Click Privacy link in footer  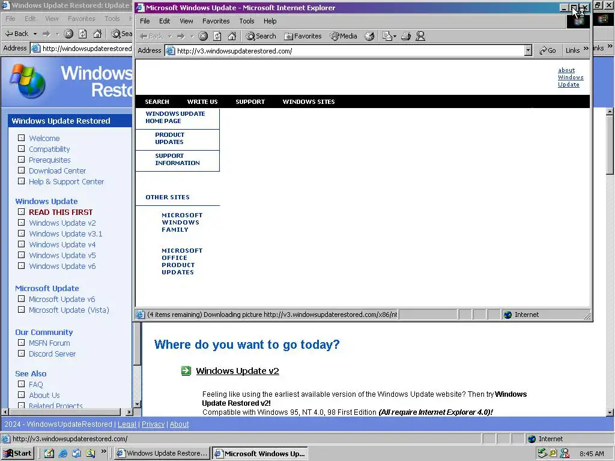point(153,424)
